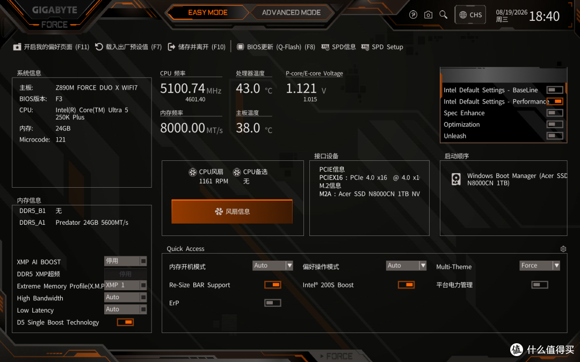Click the CHS language globe button
This screenshot has height=362, width=580.
[x=470, y=15]
